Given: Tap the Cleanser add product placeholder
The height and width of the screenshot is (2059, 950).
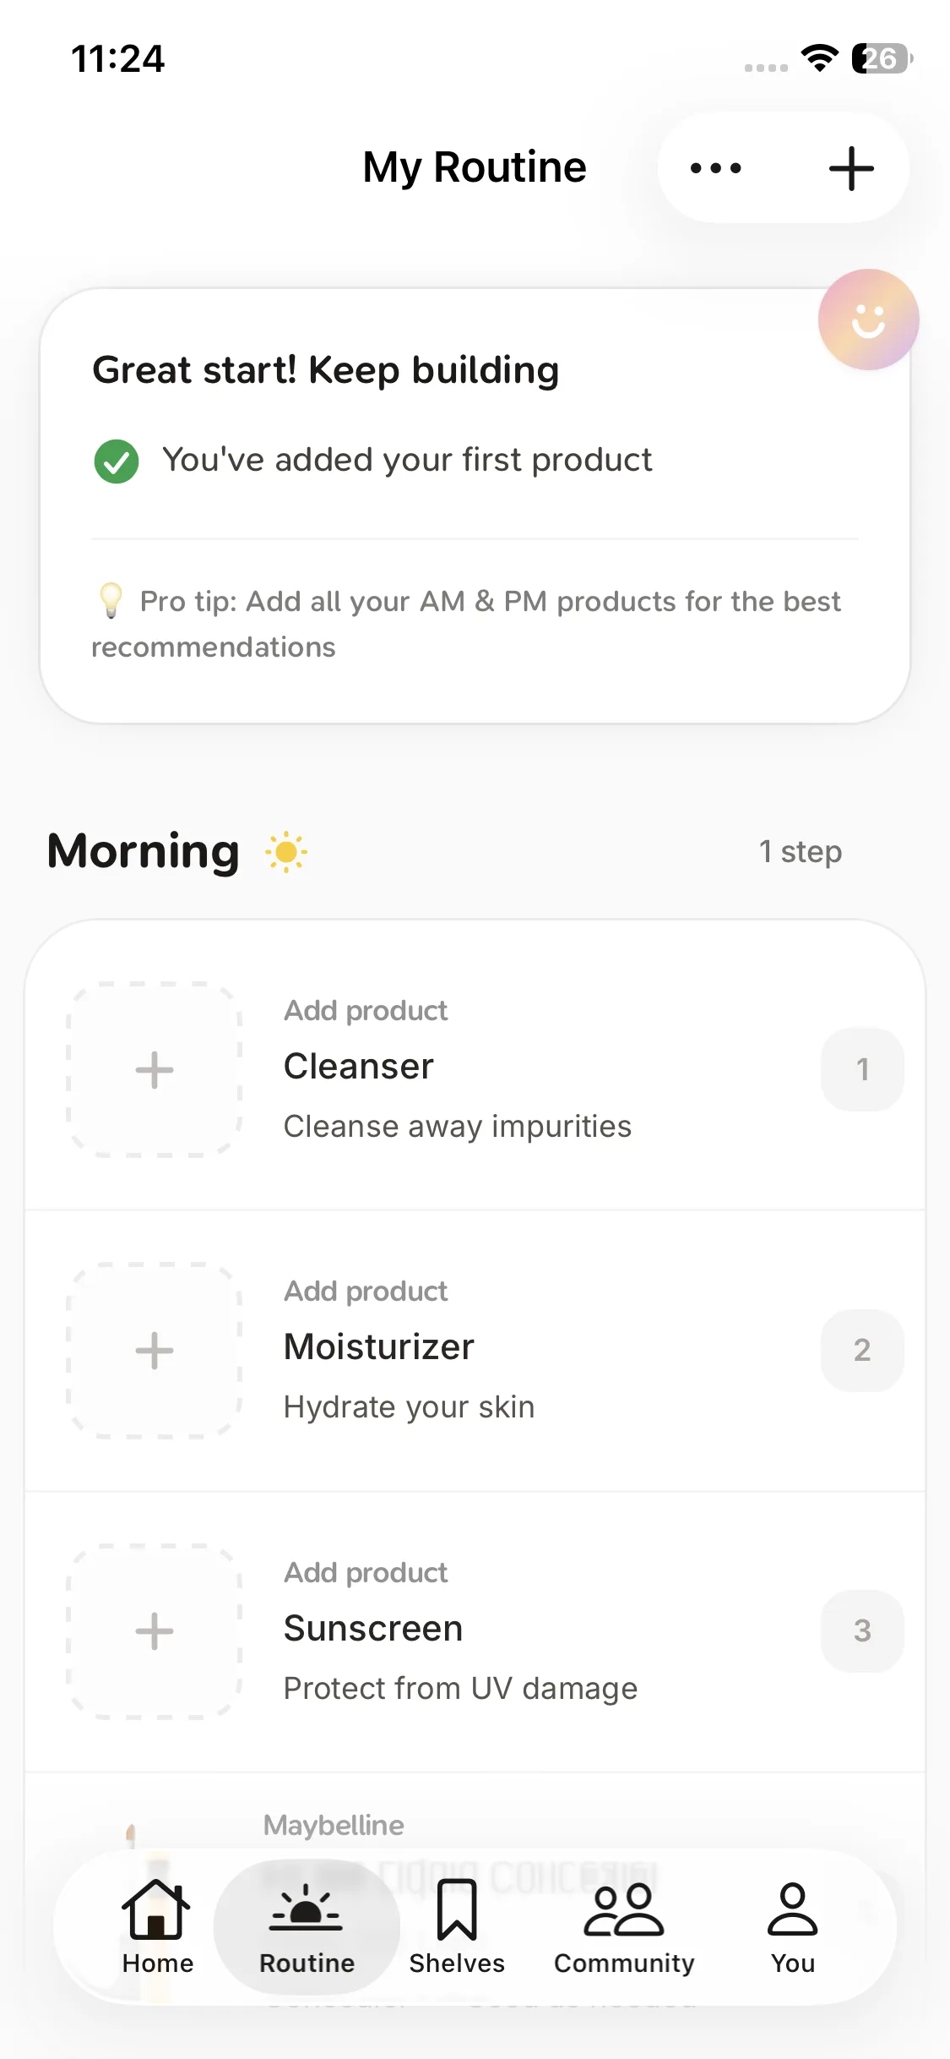Looking at the screenshot, I should 155,1069.
